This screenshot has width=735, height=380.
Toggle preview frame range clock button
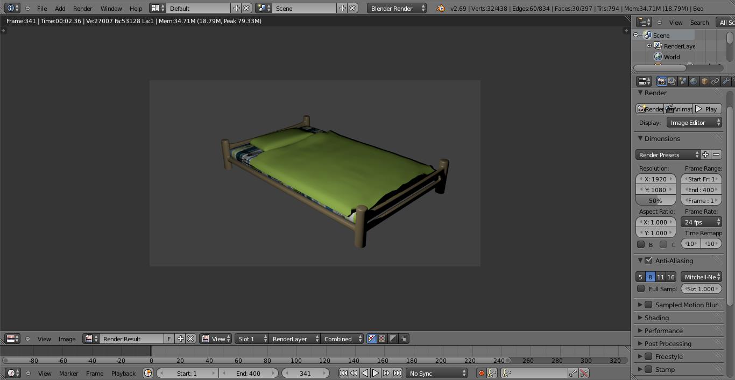coord(147,373)
